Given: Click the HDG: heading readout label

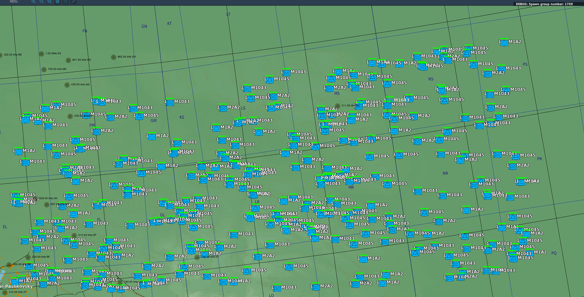Looking at the screenshot, I should pyautogui.click(x=14, y=2).
